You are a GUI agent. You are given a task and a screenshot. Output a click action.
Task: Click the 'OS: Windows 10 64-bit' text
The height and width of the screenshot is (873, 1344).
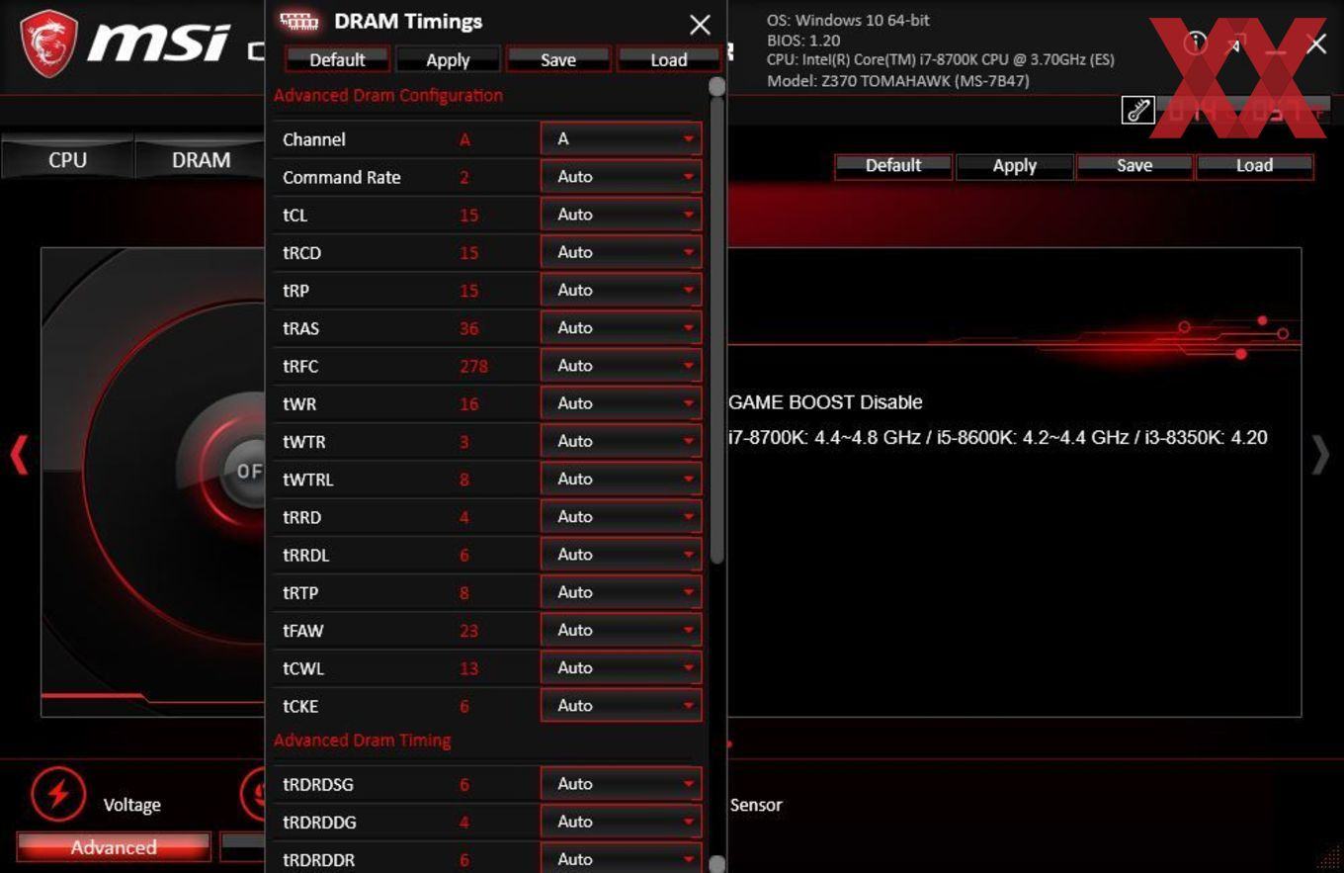point(848,20)
